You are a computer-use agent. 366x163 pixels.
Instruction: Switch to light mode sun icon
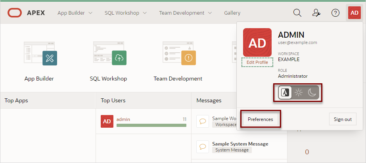pyautogui.click(x=299, y=93)
